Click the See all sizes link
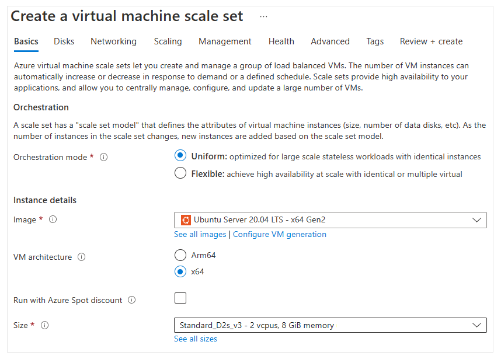501x359 pixels. pos(196,339)
